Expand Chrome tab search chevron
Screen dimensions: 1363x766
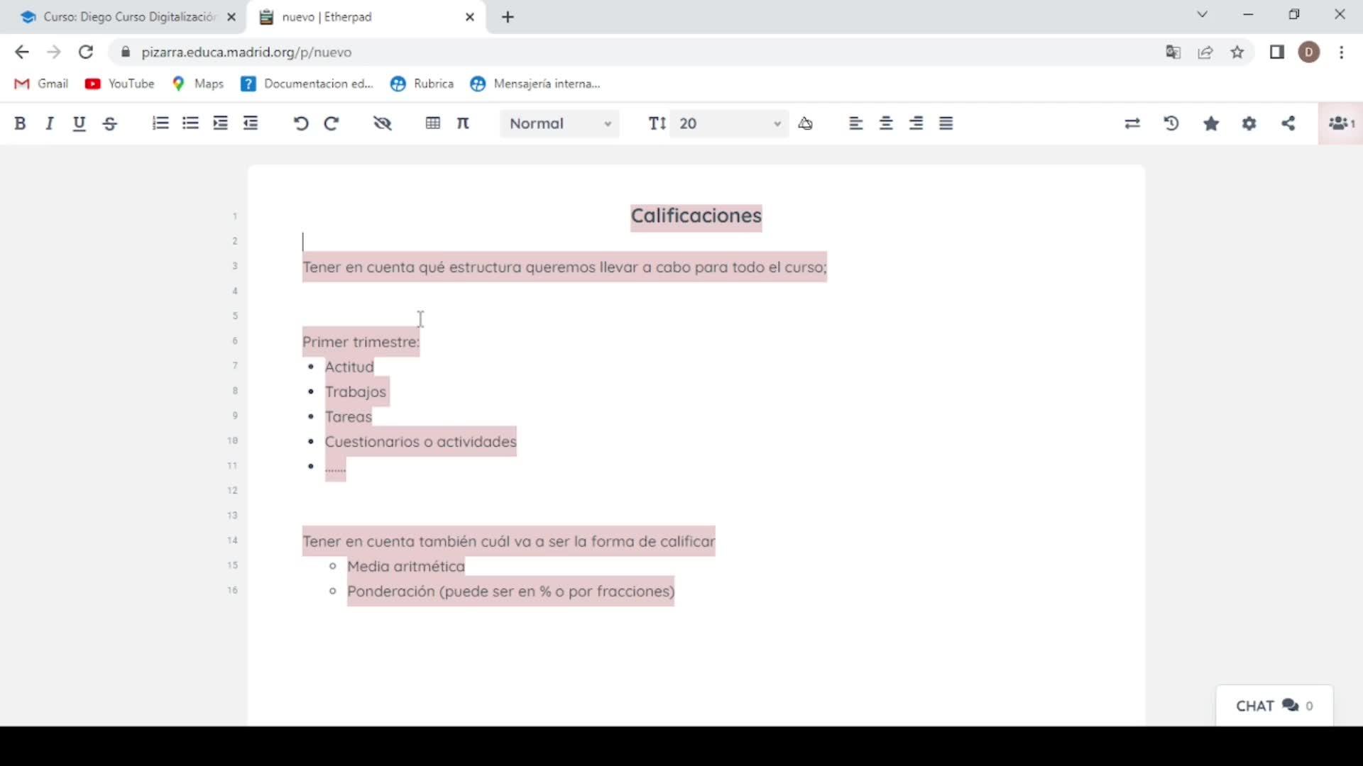(x=1202, y=15)
